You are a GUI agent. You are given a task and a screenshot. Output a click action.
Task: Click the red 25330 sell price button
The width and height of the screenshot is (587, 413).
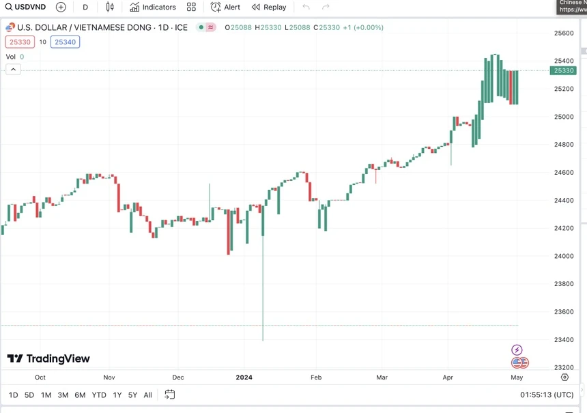pyautogui.click(x=19, y=42)
